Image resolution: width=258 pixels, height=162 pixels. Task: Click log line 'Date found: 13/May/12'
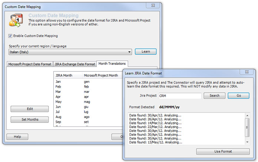tap(156, 142)
